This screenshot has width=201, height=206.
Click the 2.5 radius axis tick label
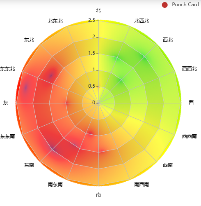pos(91,20)
